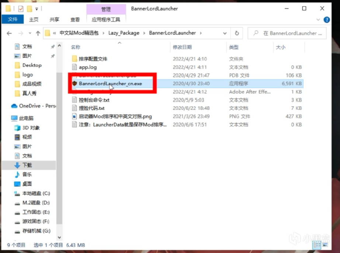The height and width of the screenshot is (253, 340).
Task: Switch to the 主页 tab
Action: [34, 20]
